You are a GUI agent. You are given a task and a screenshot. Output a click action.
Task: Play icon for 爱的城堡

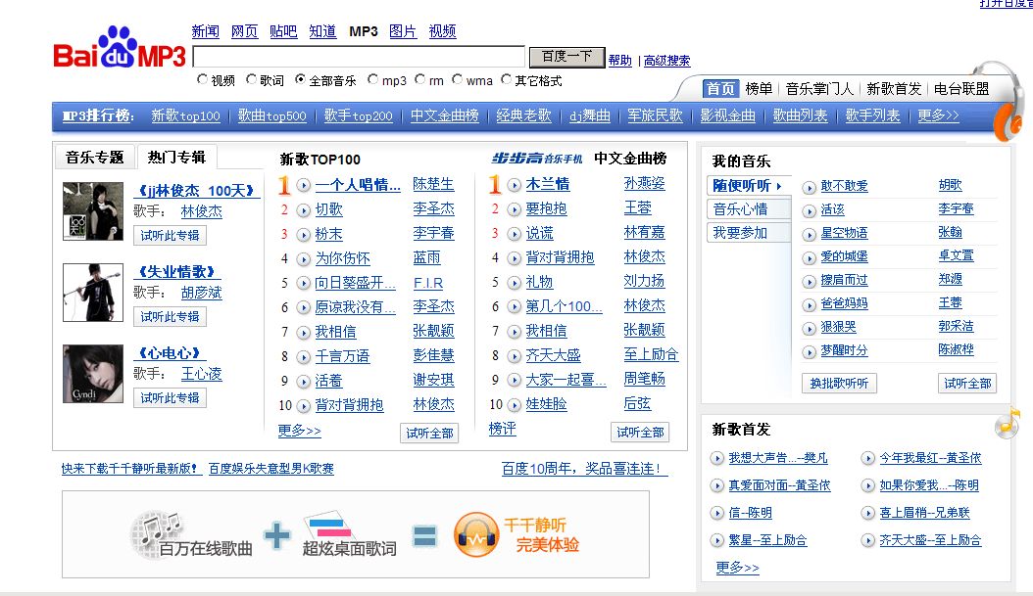click(x=809, y=258)
